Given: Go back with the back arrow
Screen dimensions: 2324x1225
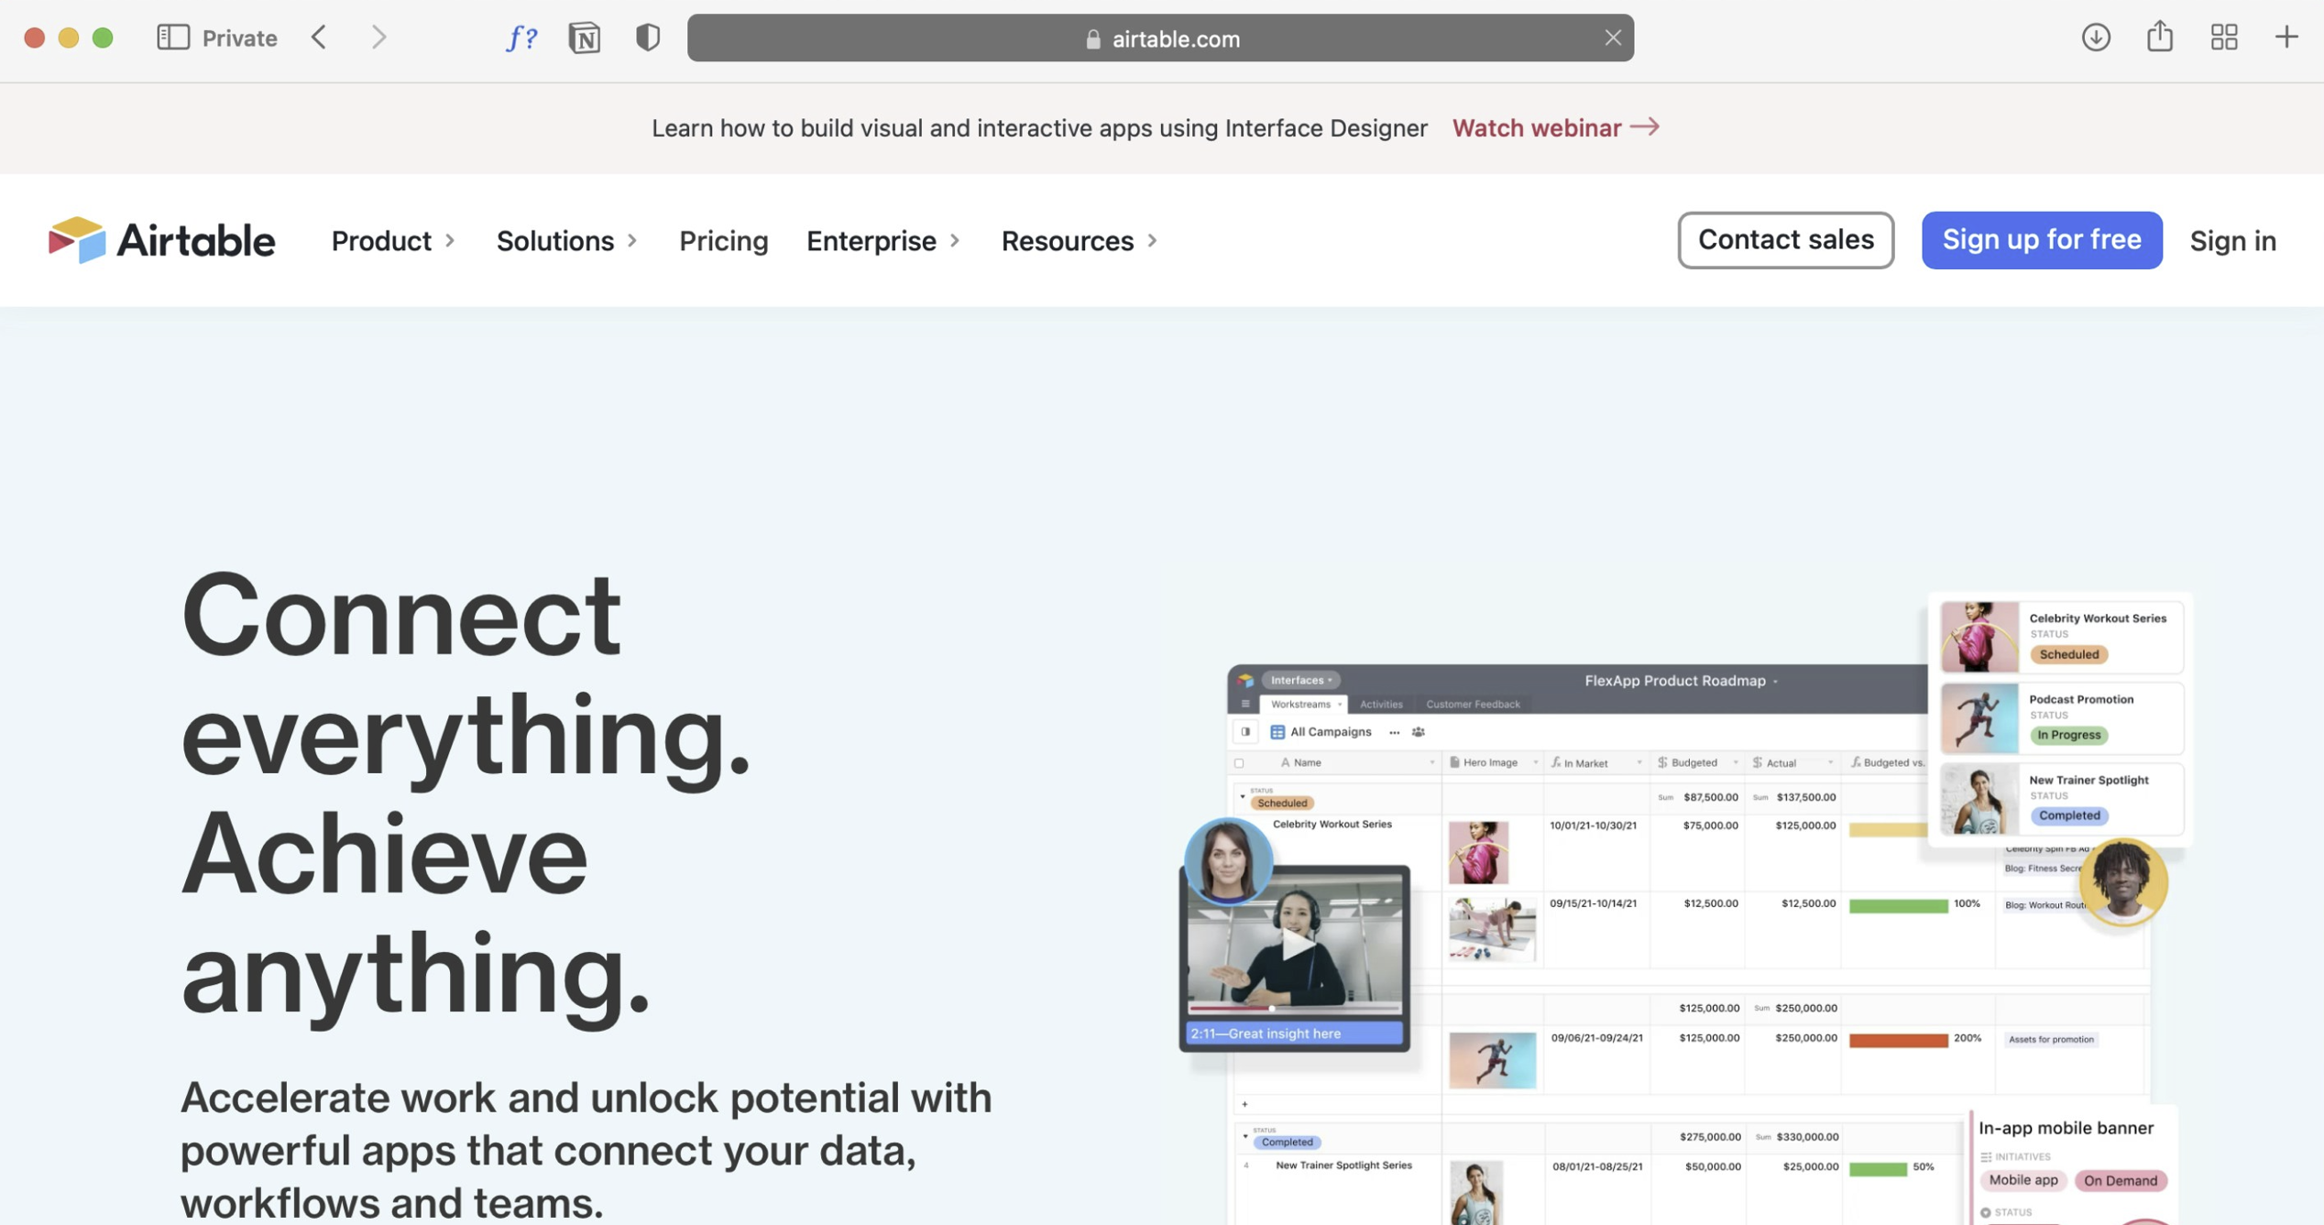Looking at the screenshot, I should [x=319, y=38].
